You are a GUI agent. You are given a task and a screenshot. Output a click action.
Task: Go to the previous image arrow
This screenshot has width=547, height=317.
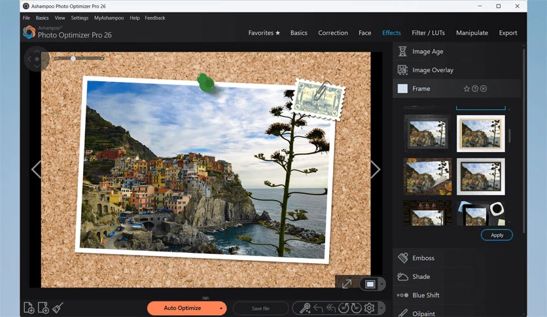36,170
